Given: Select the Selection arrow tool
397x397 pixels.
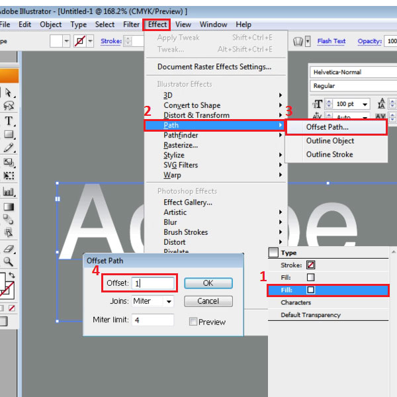Looking at the screenshot, I should [x=9, y=93].
